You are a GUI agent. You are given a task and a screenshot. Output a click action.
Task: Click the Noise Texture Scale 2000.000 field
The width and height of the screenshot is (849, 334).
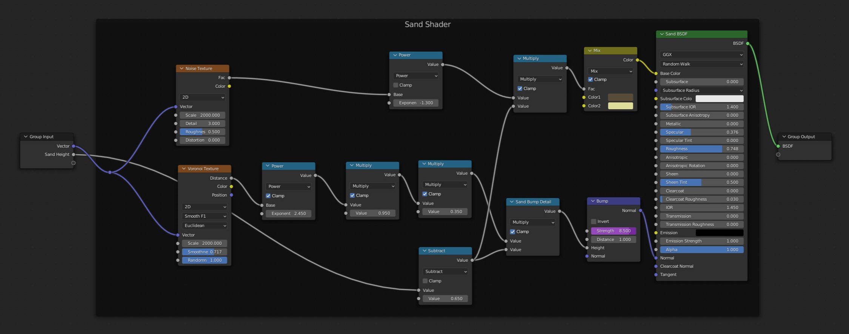pos(203,115)
